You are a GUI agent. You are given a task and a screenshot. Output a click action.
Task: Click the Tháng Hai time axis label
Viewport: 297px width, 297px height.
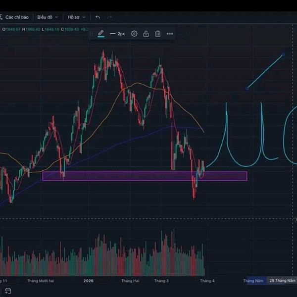(130, 281)
